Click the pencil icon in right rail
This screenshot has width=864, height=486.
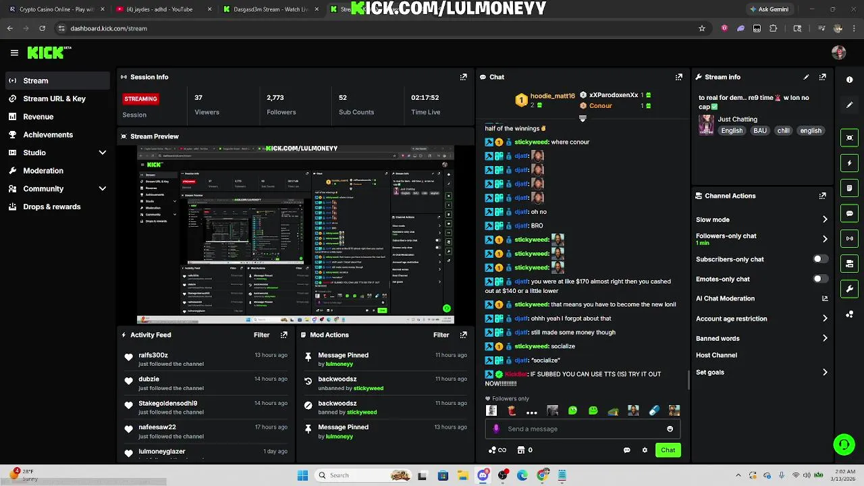(x=849, y=105)
